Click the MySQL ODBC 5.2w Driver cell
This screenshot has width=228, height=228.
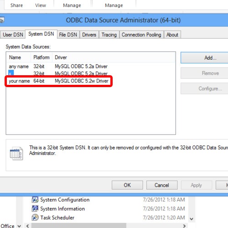tap(82, 81)
